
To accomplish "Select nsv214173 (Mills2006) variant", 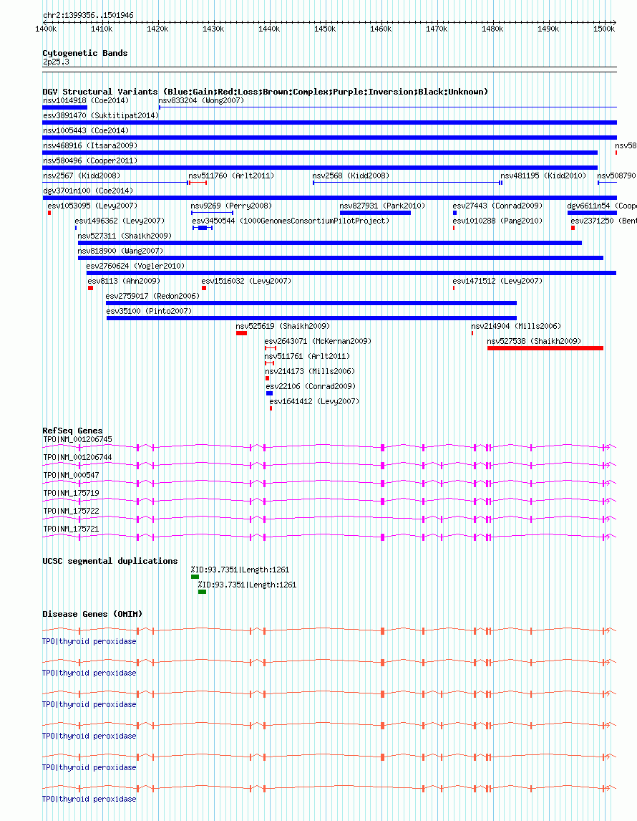I will click(310, 372).
